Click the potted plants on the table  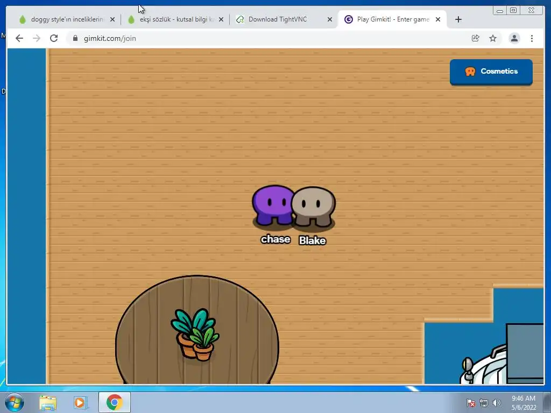pyautogui.click(x=195, y=334)
